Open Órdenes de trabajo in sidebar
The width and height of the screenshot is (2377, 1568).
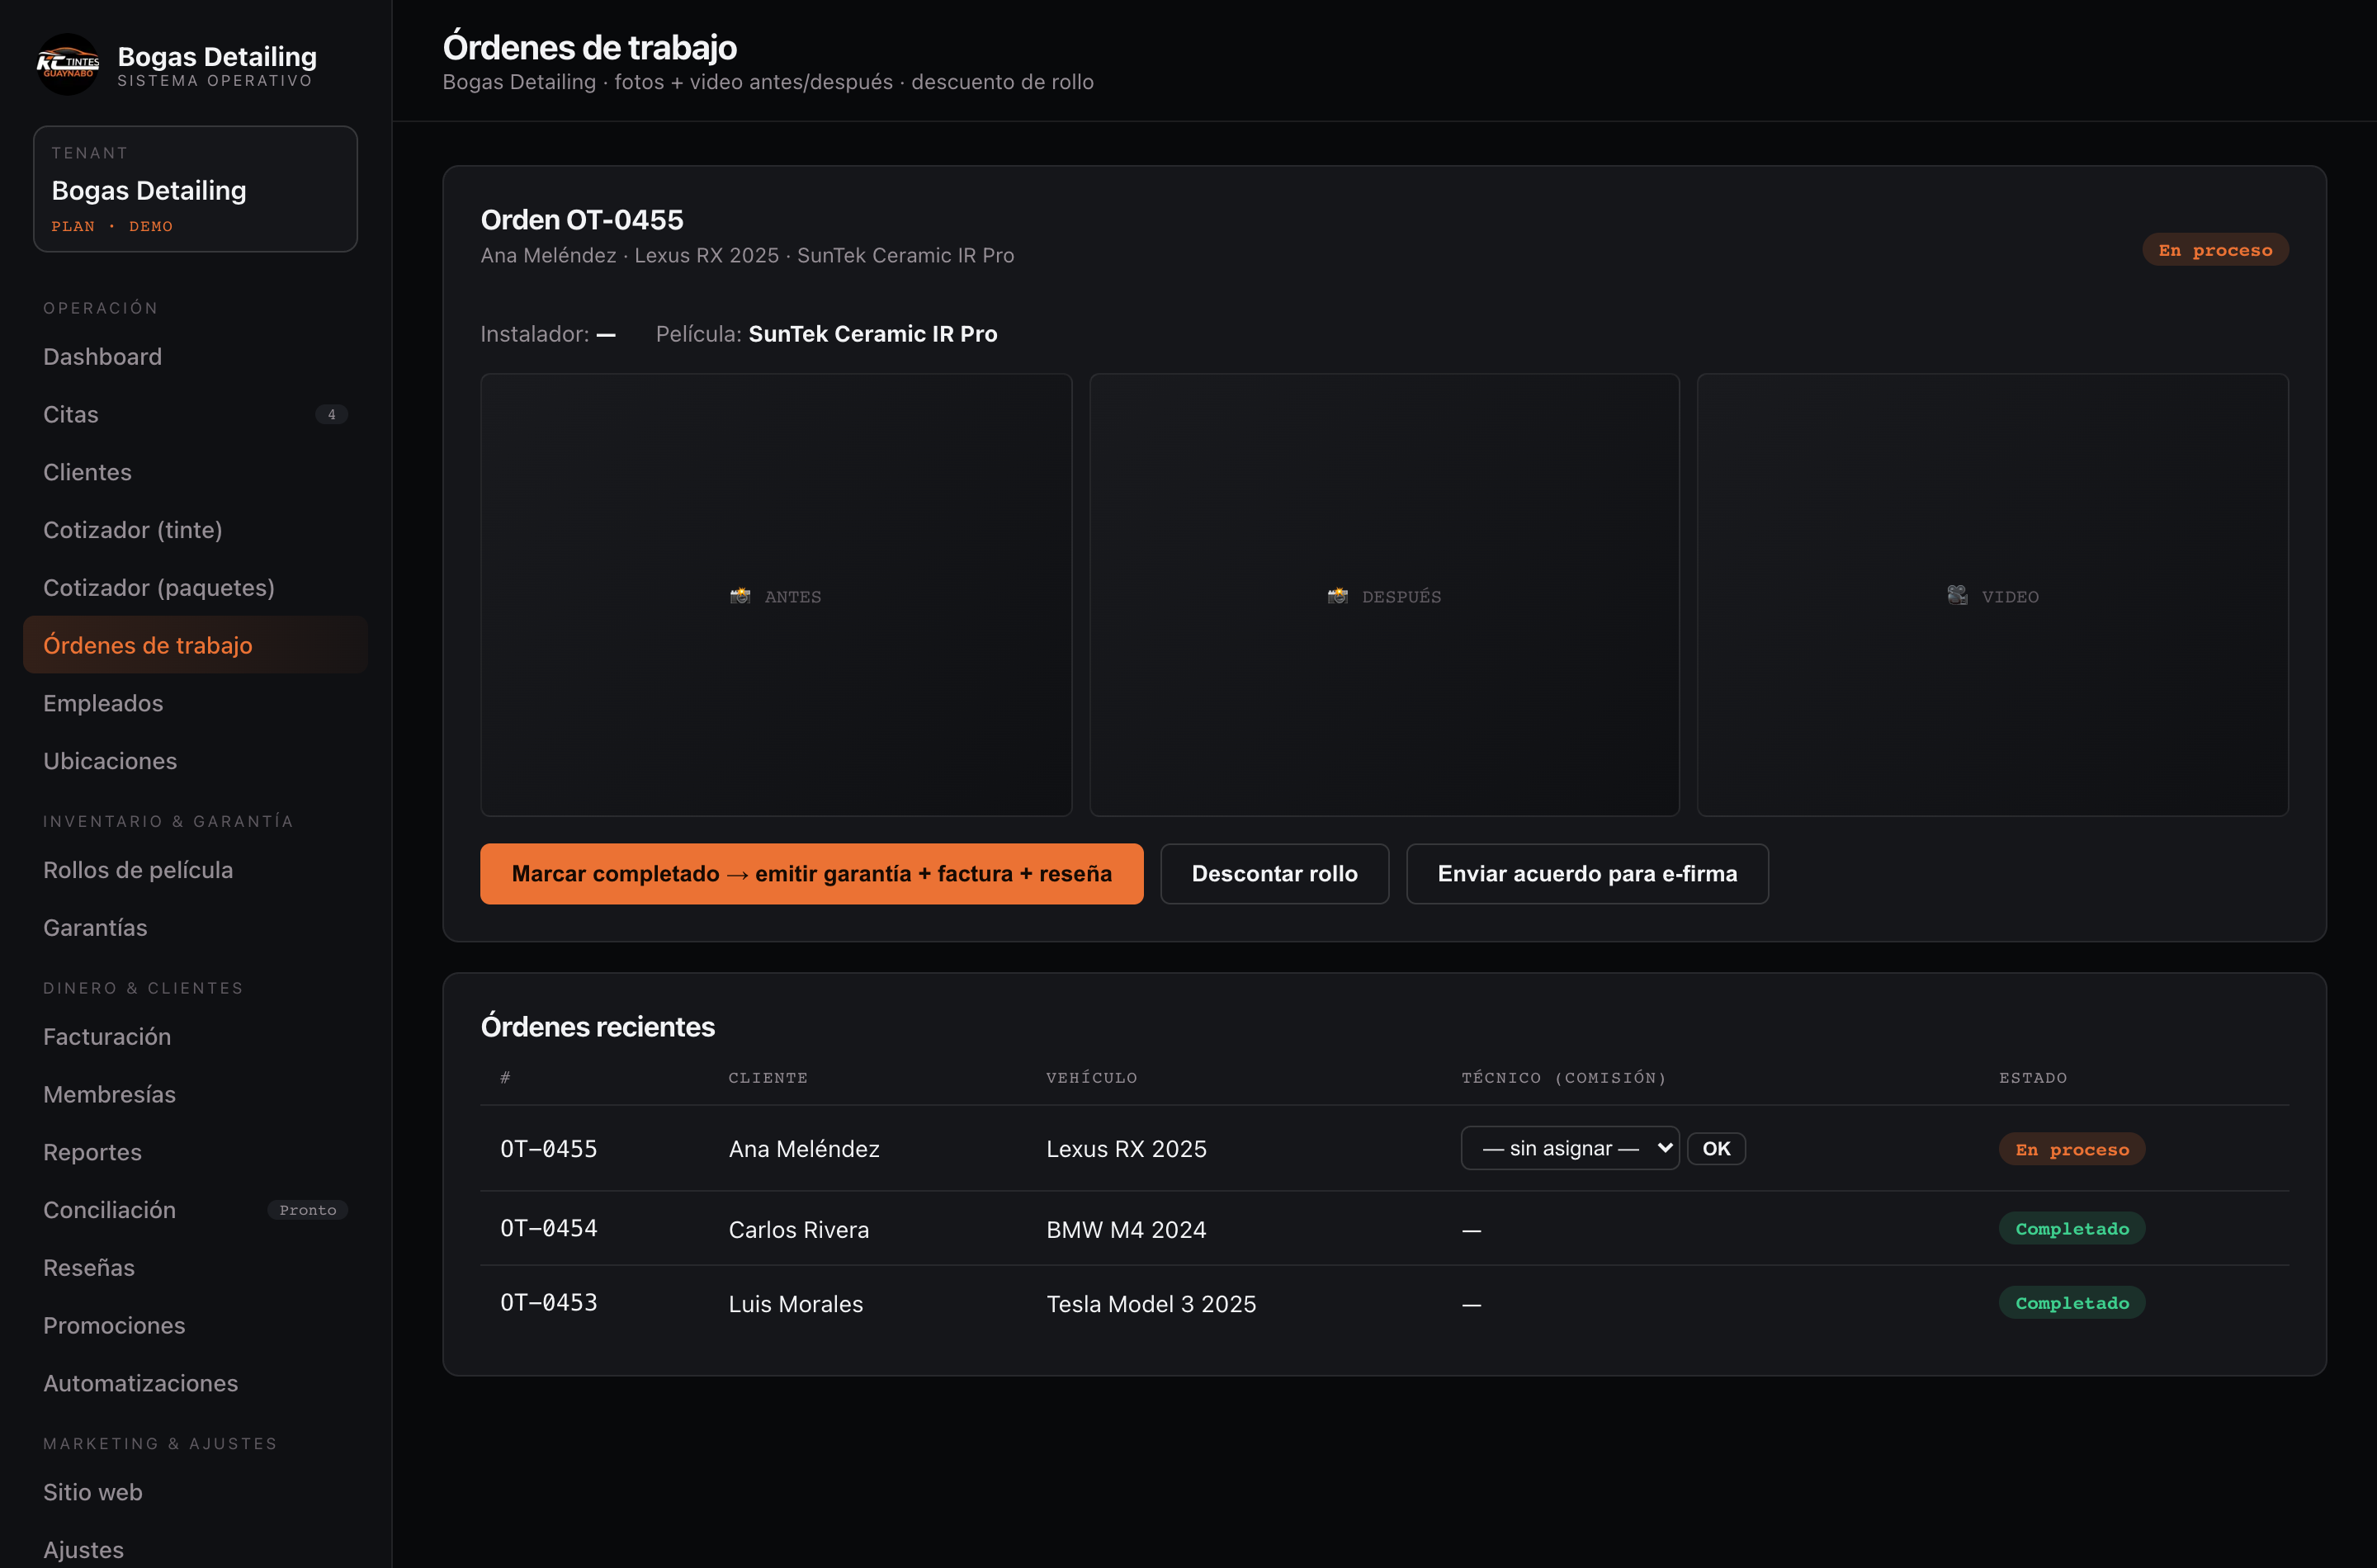195,645
